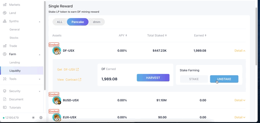Open language selector globe icon
This screenshot has width=260, height=123.
pyautogui.click(x=41, y=118)
